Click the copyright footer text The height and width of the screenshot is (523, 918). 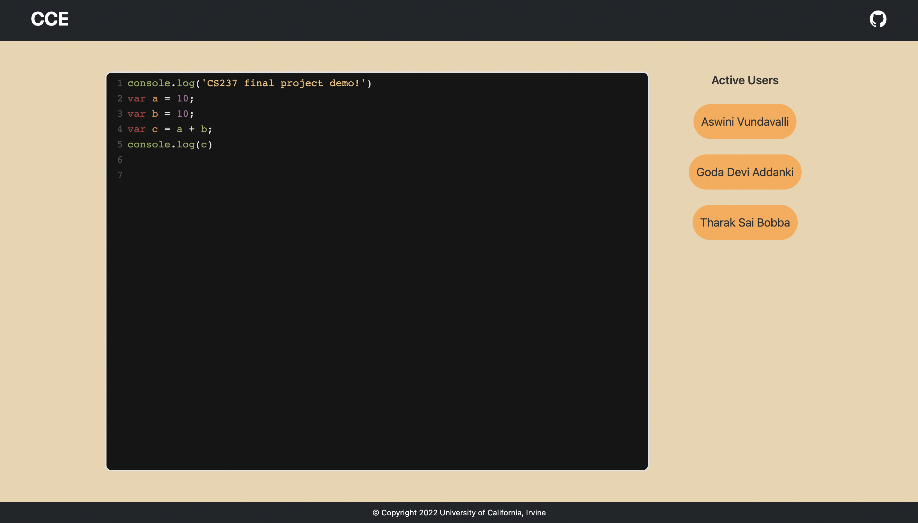pos(459,512)
